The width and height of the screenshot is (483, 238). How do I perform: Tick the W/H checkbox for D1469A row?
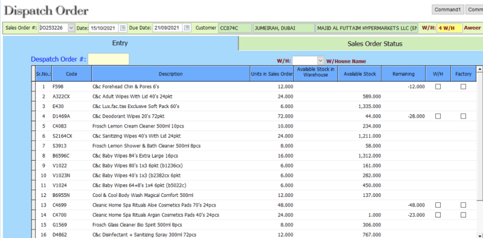coord(438,116)
